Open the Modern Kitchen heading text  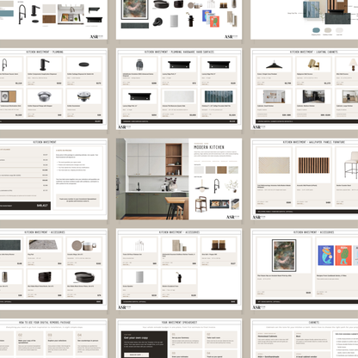point(209,147)
